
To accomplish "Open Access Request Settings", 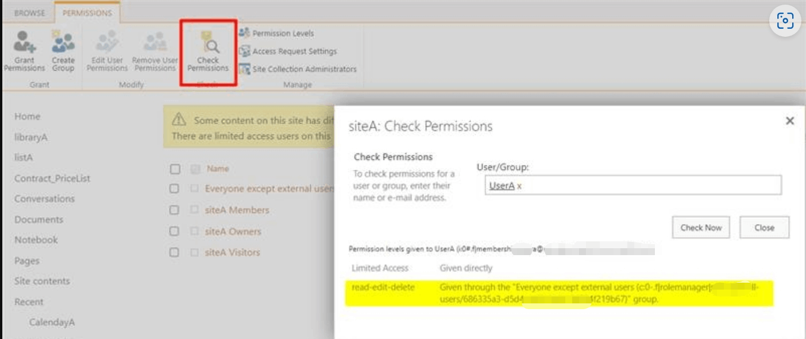I will (288, 51).
